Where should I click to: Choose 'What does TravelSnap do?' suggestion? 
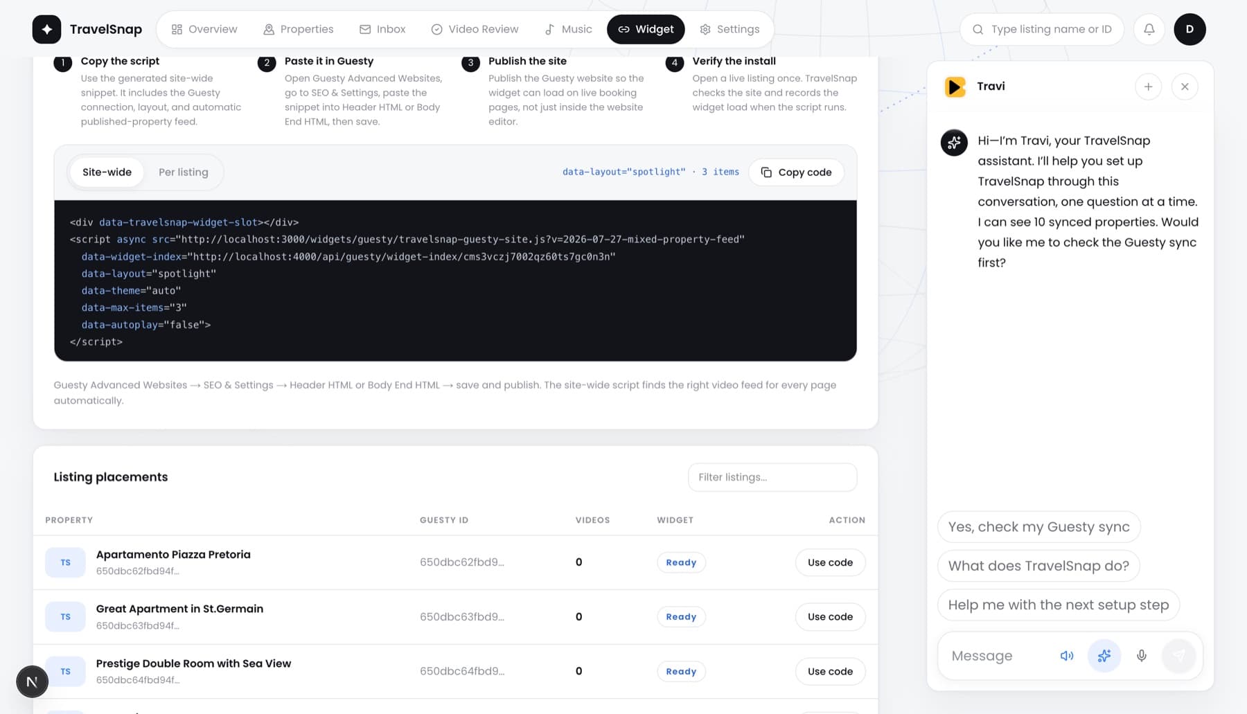[x=1038, y=566]
